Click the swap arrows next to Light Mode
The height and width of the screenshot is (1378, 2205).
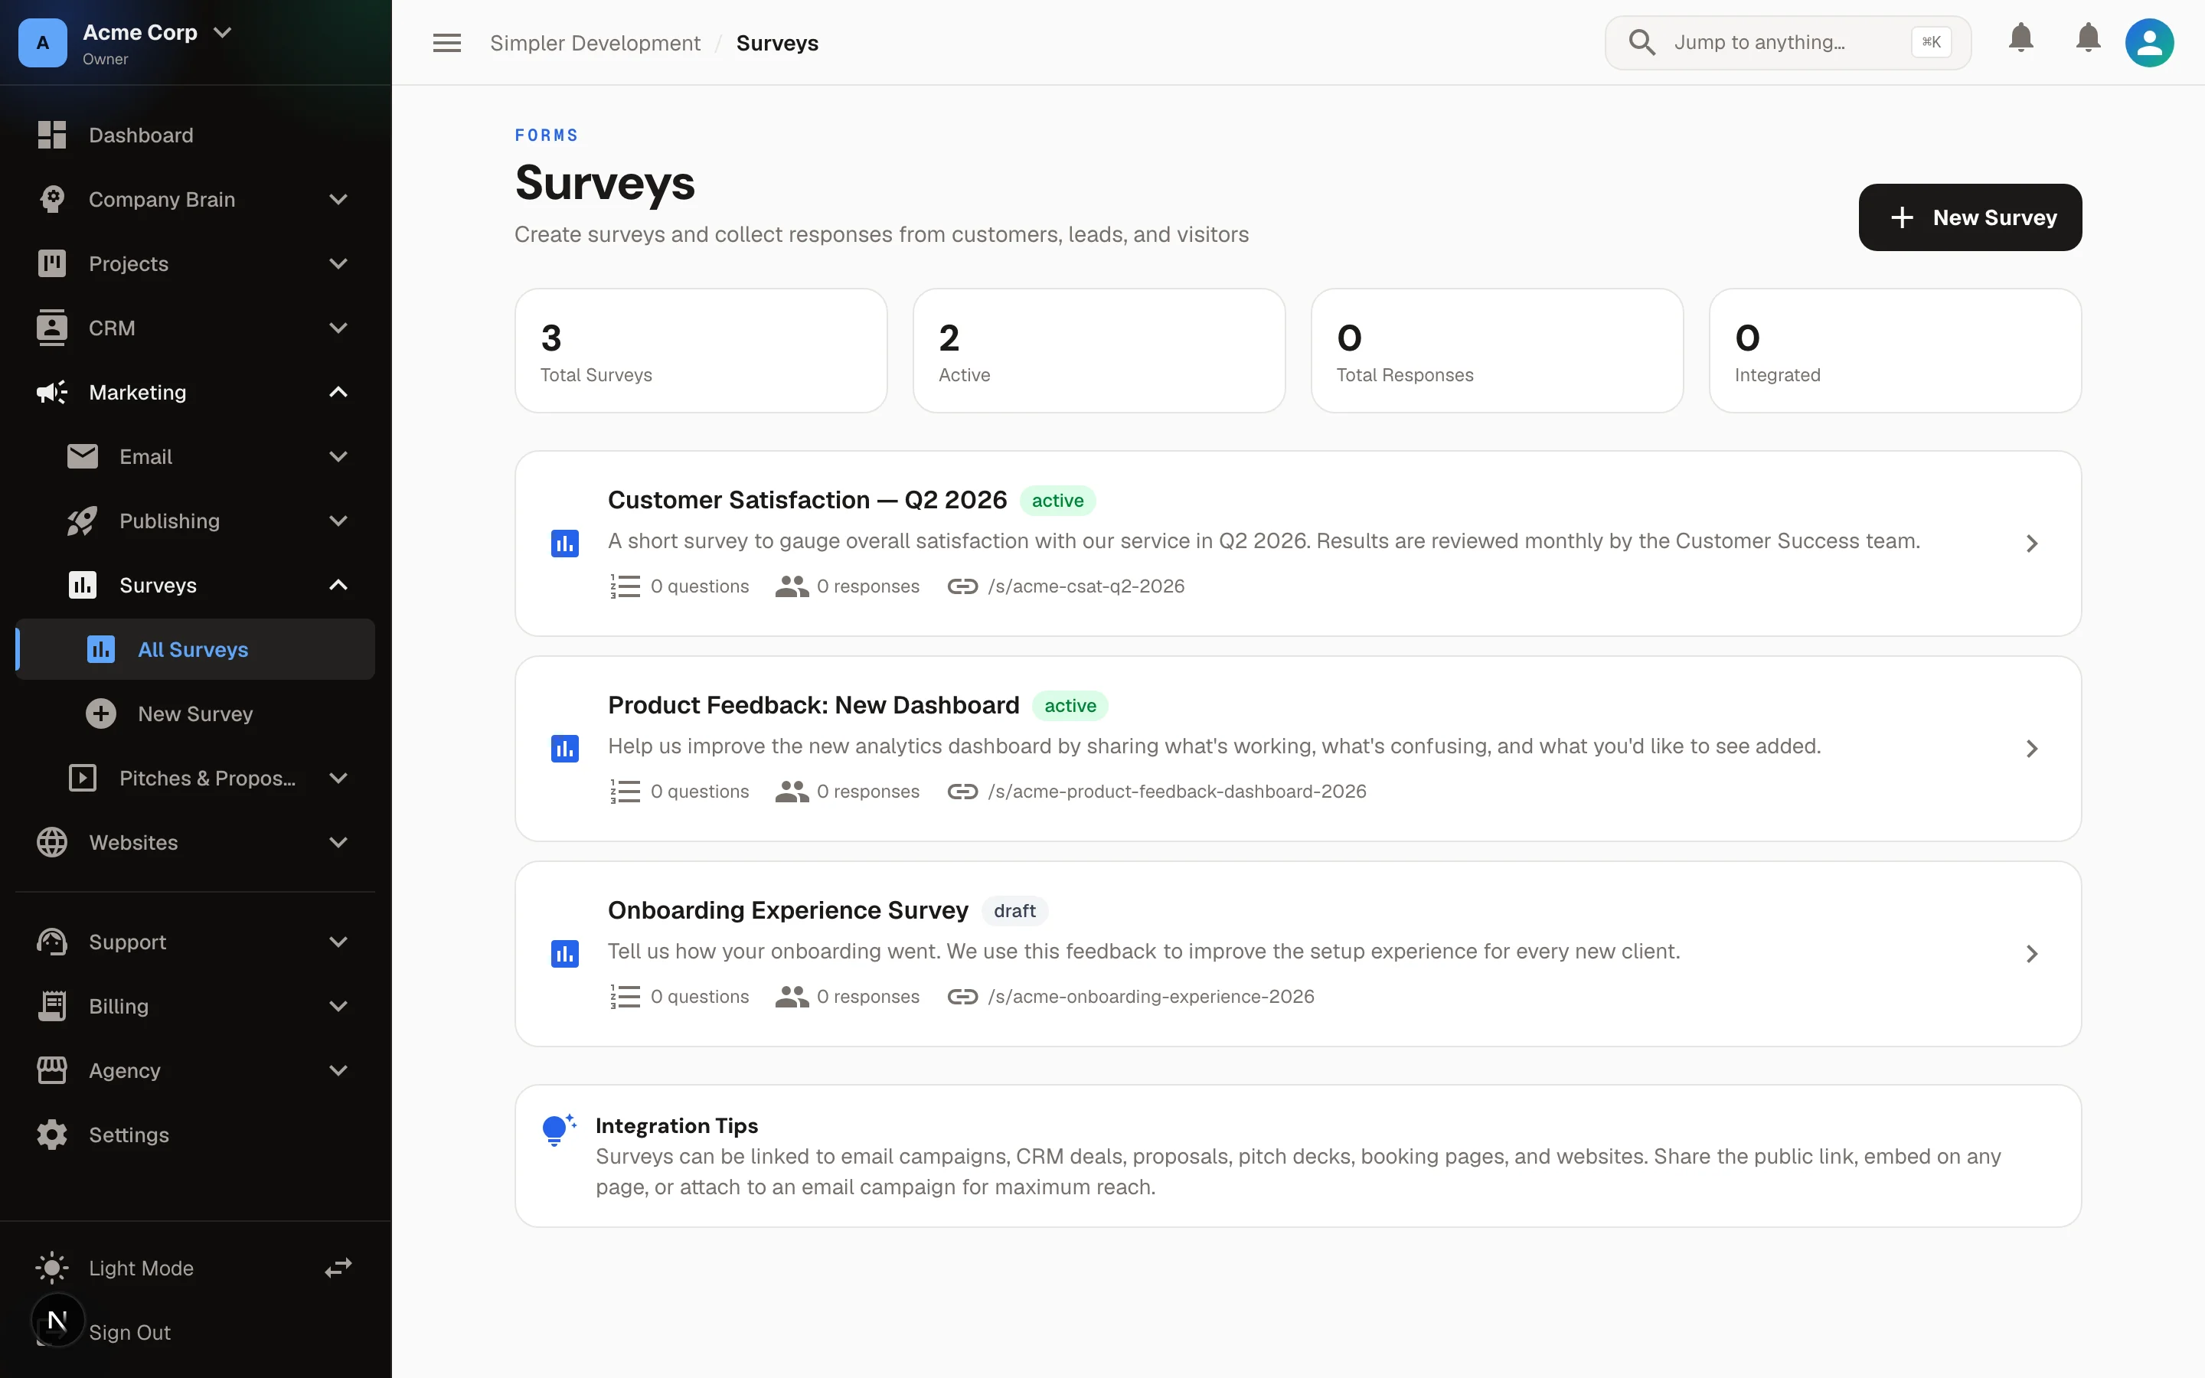tap(338, 1268)
